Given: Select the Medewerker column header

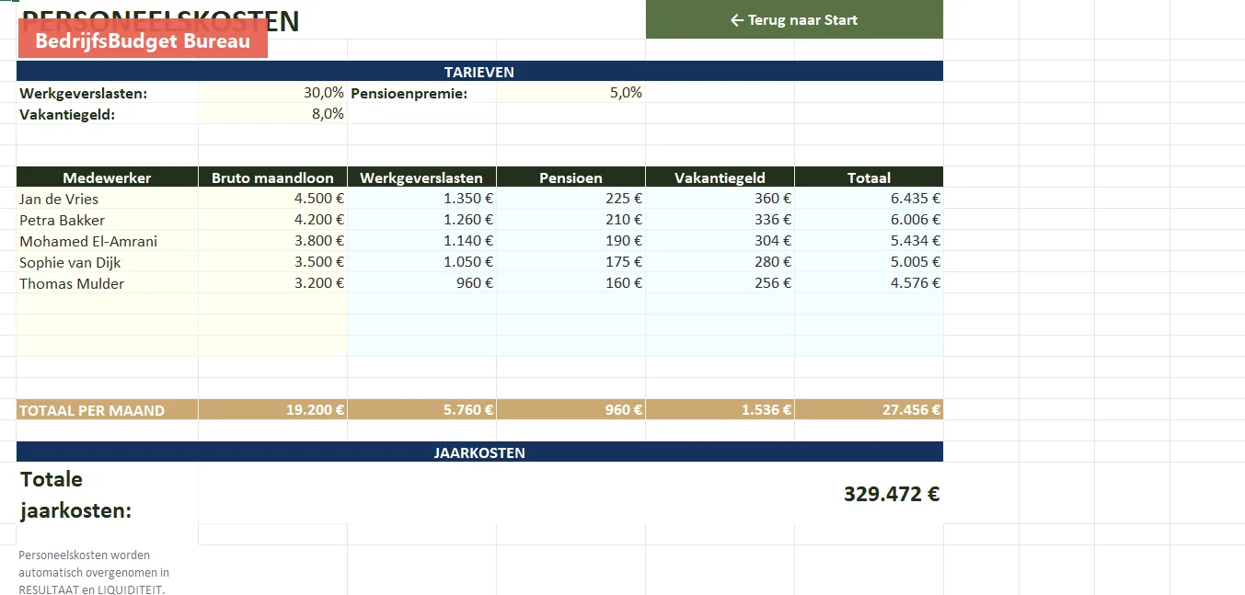Looking at the screenshot, I should 108,177.
